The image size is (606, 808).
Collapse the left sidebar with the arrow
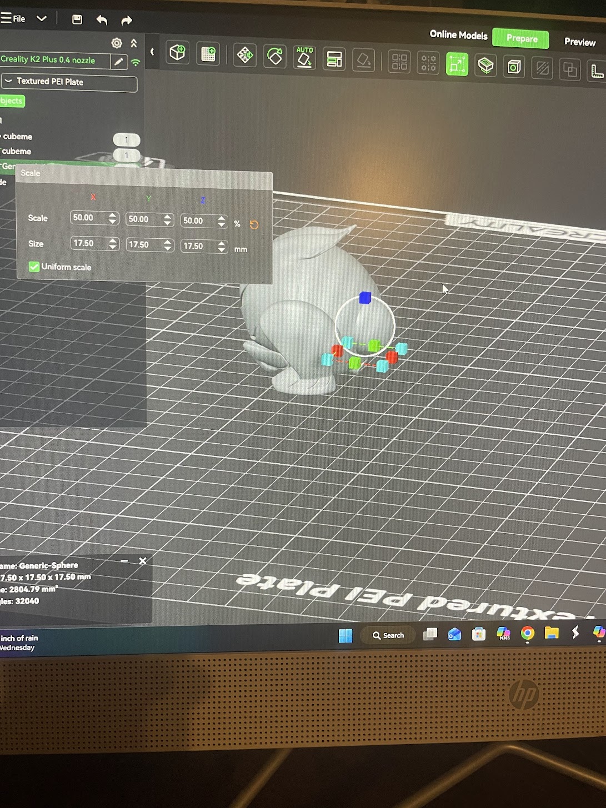(152, 52)
